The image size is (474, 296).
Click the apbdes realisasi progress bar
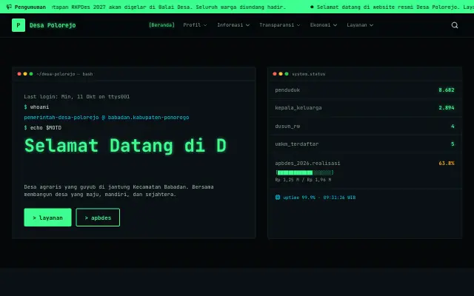304,172
